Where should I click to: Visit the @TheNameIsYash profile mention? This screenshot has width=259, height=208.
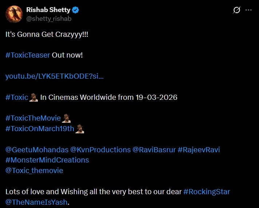tap(36, 202)
